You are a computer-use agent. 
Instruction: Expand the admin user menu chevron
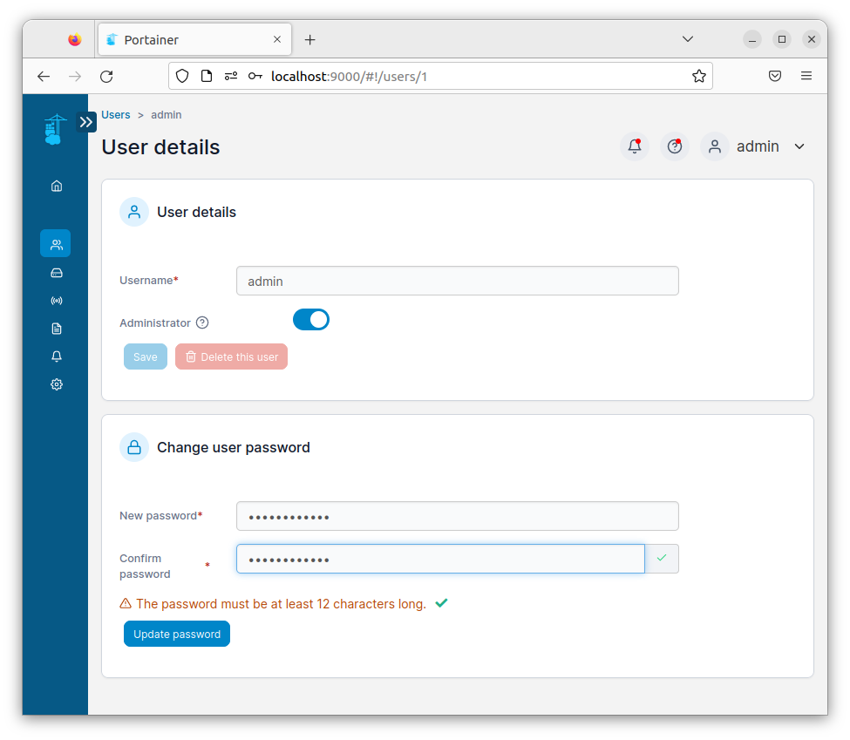(x=799, y=146)
